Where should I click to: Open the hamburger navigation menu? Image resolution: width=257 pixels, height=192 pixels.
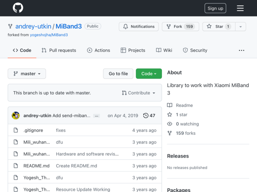[x=240, y=8]
